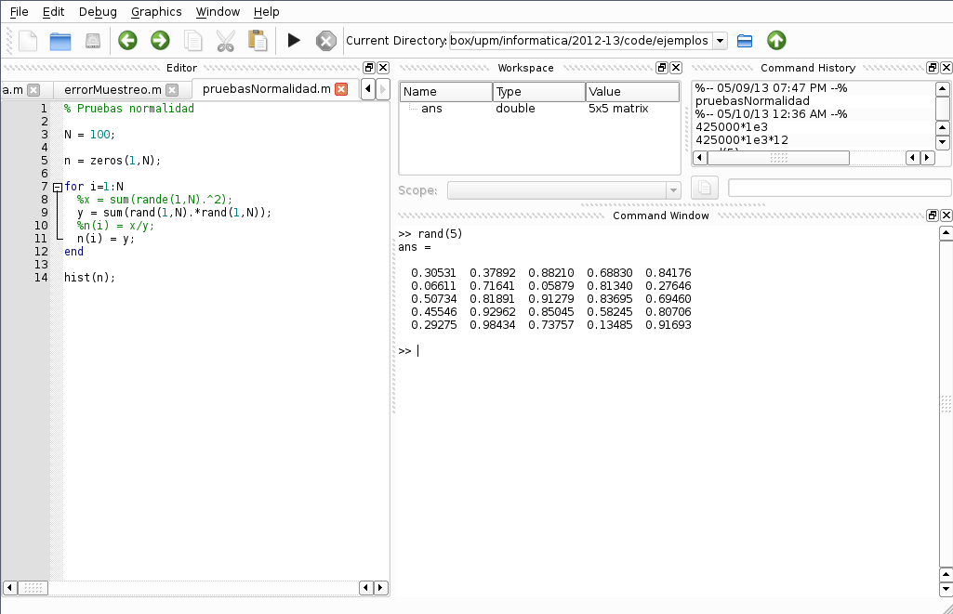Click the clipboard Paste icon
953x614 pixels.
point(258,41)
